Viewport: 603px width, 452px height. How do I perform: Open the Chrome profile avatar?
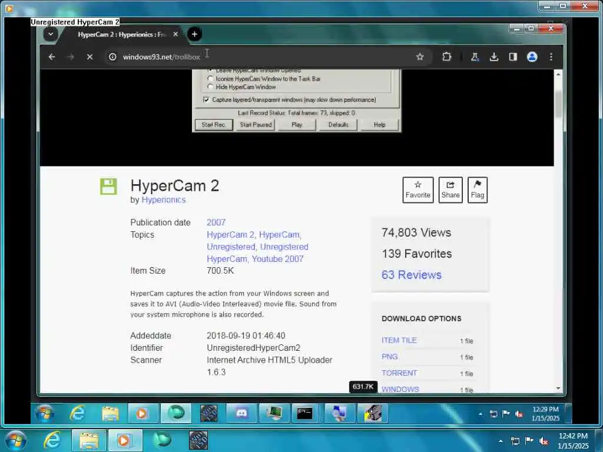[x=532, y=57]
